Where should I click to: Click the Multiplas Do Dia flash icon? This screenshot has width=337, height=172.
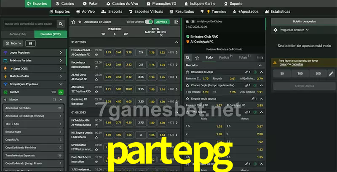click(x=5, y=77)
